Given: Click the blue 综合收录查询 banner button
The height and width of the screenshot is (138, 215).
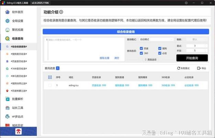Looking at the screenshot, I should point(126,32).
